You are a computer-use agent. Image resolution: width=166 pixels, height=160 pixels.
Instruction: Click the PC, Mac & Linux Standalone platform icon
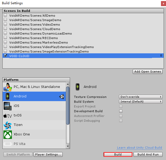pyautogui.click(x=8, y=87)
